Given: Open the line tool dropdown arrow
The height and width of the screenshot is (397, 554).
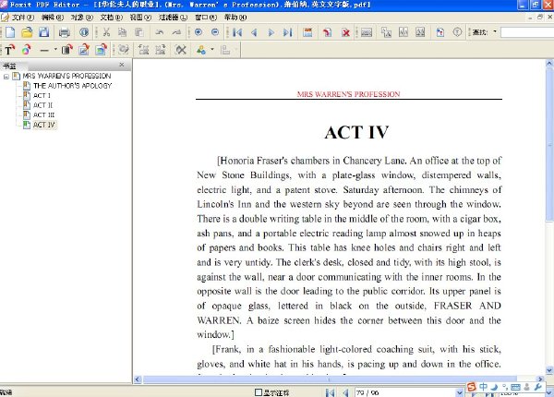Looking at the screenshot, I should pos(55,50).
